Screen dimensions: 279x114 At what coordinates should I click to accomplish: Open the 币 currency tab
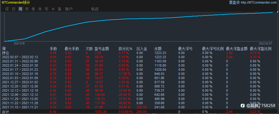(46, 9)
